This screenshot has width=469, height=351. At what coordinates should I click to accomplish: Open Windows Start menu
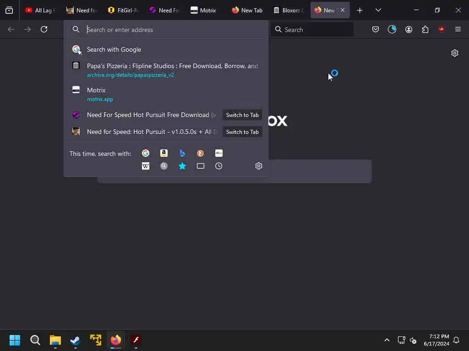coord(15,340)
